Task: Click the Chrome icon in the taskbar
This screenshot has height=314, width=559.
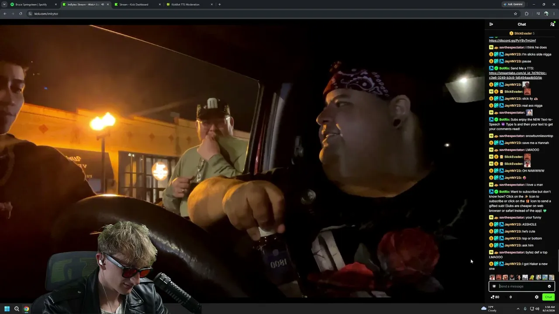Action: 26,309
